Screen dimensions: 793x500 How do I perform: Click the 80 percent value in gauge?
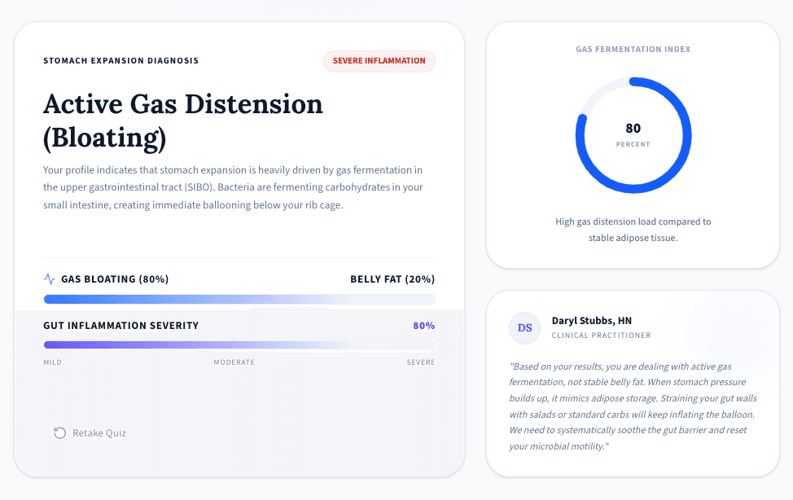633,129
